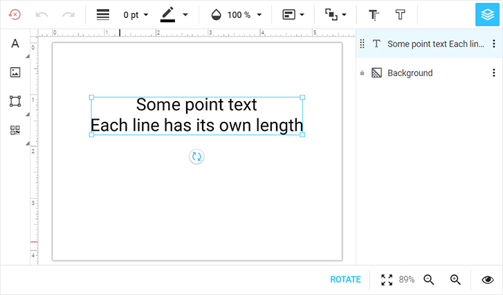Select the Text tool in sidebar
This screenshot has width=503, height=295.
coord(15,44)
